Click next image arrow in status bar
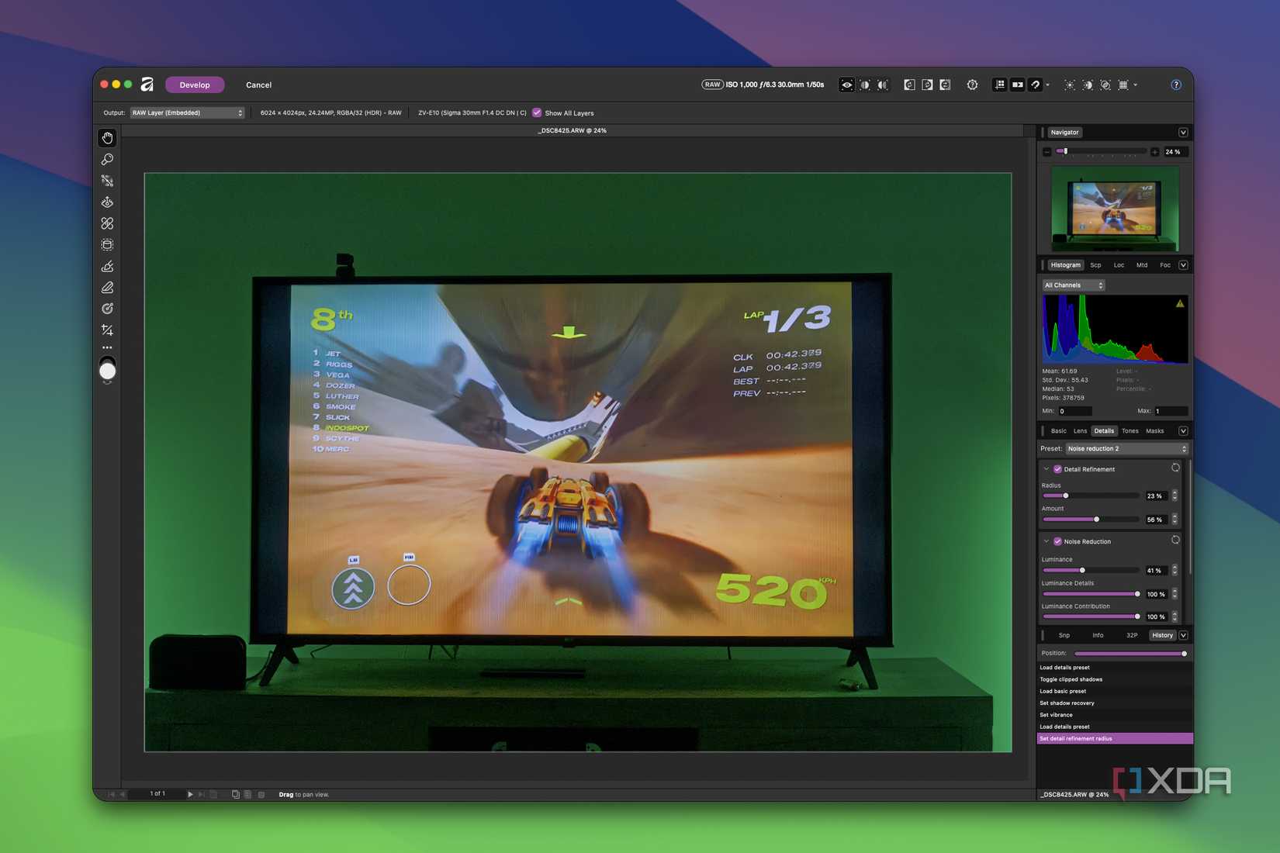This screenshot has width=1280, height=853. point(190,794)
